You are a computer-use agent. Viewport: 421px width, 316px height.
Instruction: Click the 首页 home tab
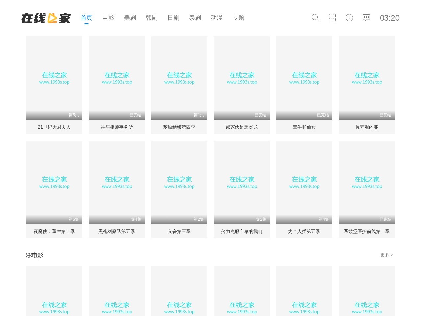[87, 18]
